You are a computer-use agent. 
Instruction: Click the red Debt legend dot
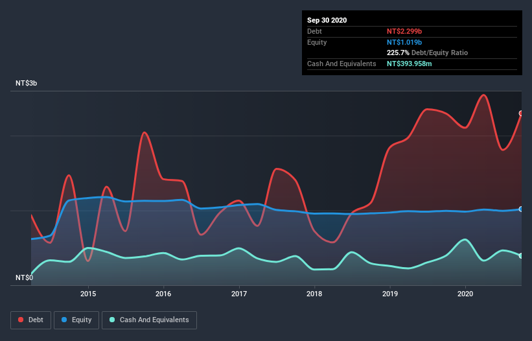(21, 320)
